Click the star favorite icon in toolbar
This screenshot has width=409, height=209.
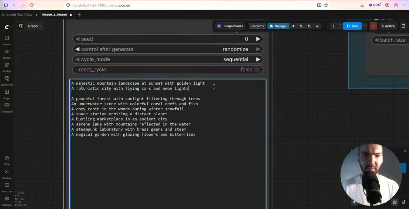point(293,26)
